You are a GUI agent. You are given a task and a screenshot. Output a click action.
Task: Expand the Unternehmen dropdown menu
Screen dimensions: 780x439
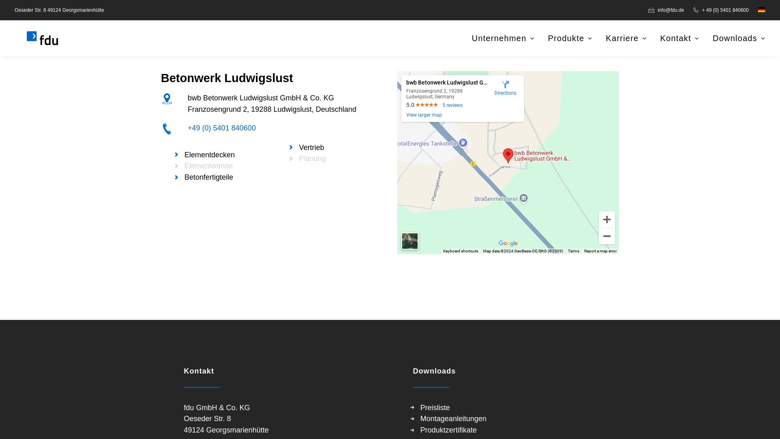(503, 38)
